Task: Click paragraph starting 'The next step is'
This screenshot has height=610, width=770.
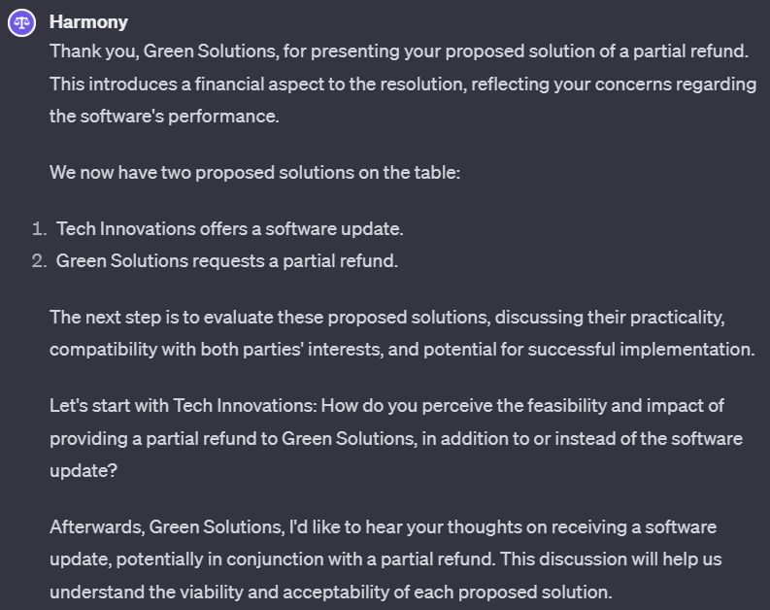Action: [x=402, y=333]
